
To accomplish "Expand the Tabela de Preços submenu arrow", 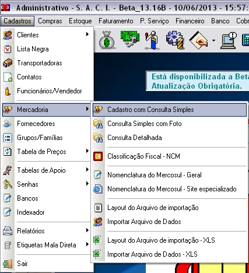I will tap(87, 151).
